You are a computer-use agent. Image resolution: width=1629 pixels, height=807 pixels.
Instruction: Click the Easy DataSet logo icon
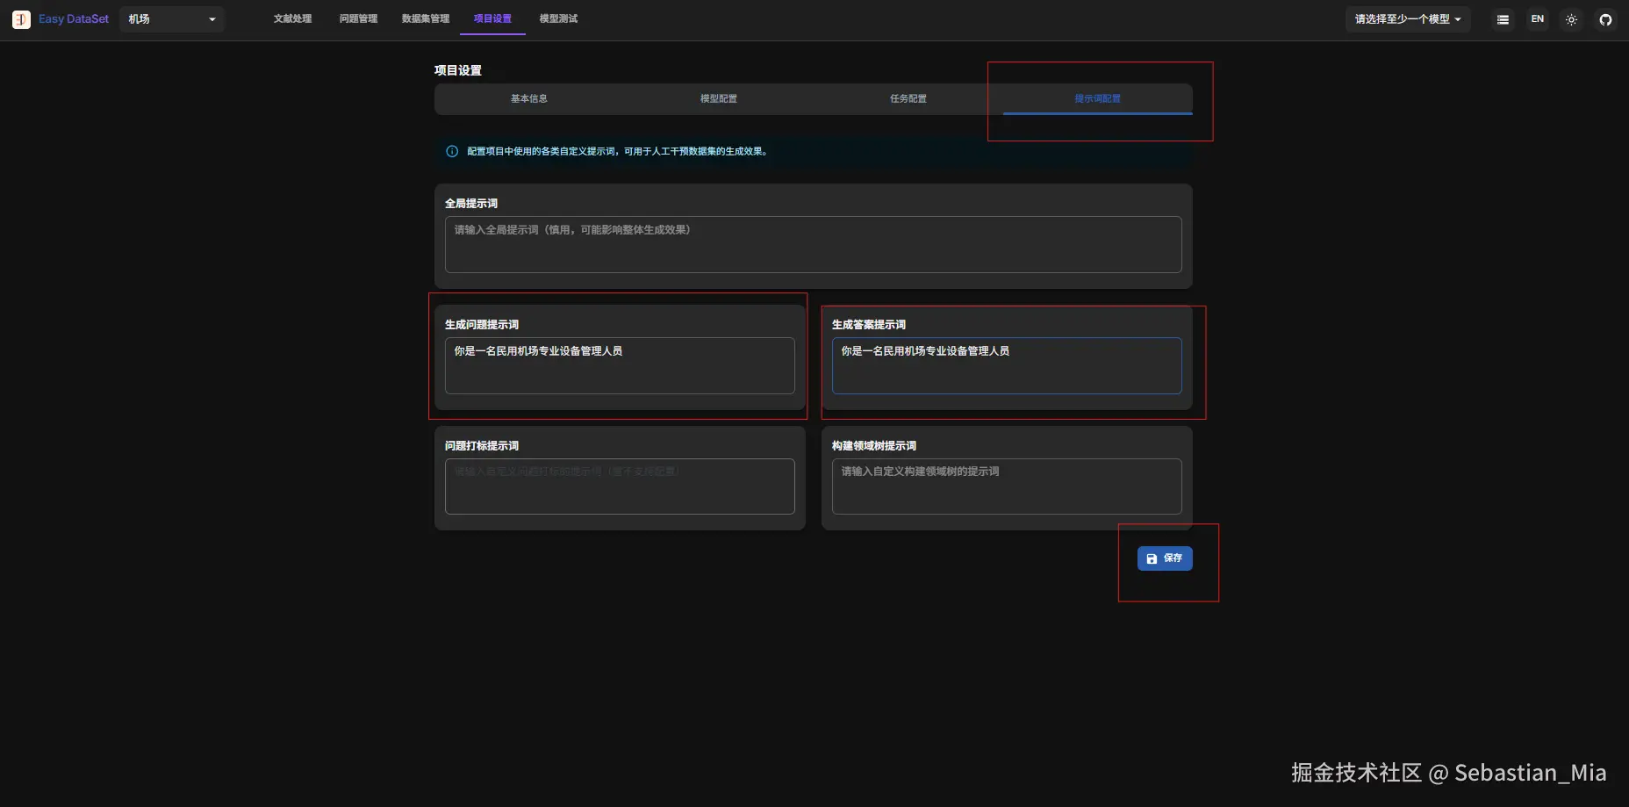21,18
